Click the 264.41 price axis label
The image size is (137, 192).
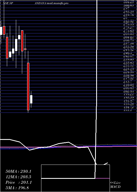[x=129, y=37]
